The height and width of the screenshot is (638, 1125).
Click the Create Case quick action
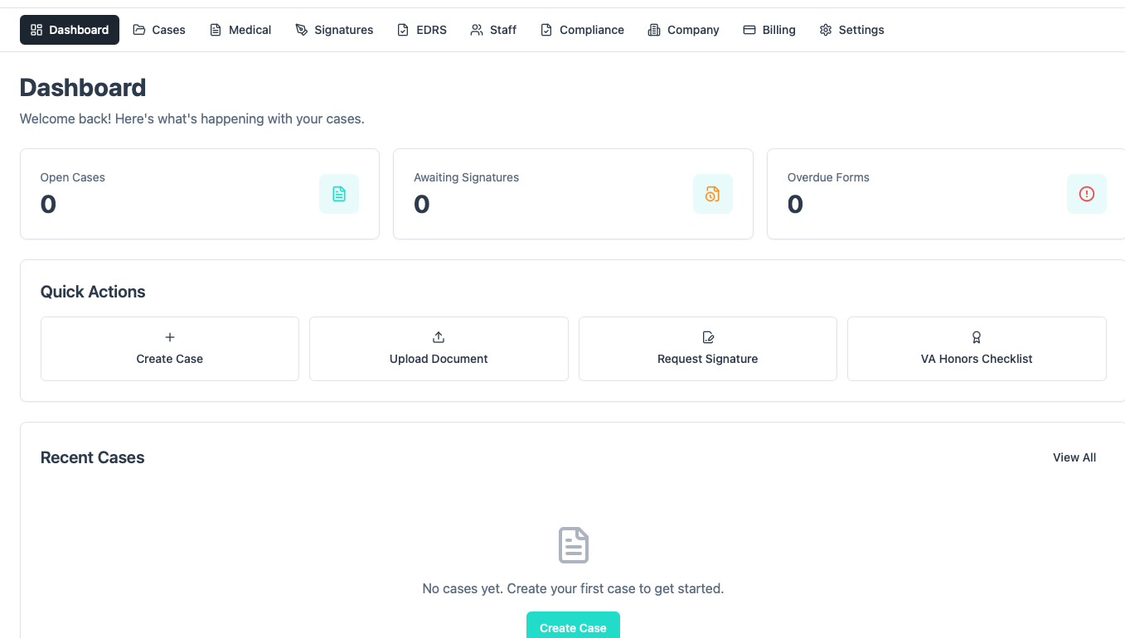[169, 348]
